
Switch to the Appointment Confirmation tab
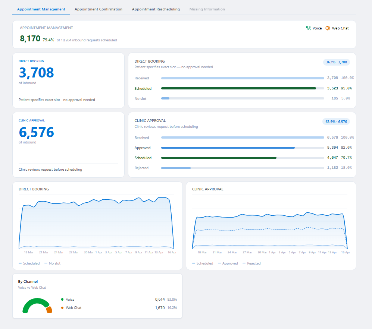click(x=99, y=9)
